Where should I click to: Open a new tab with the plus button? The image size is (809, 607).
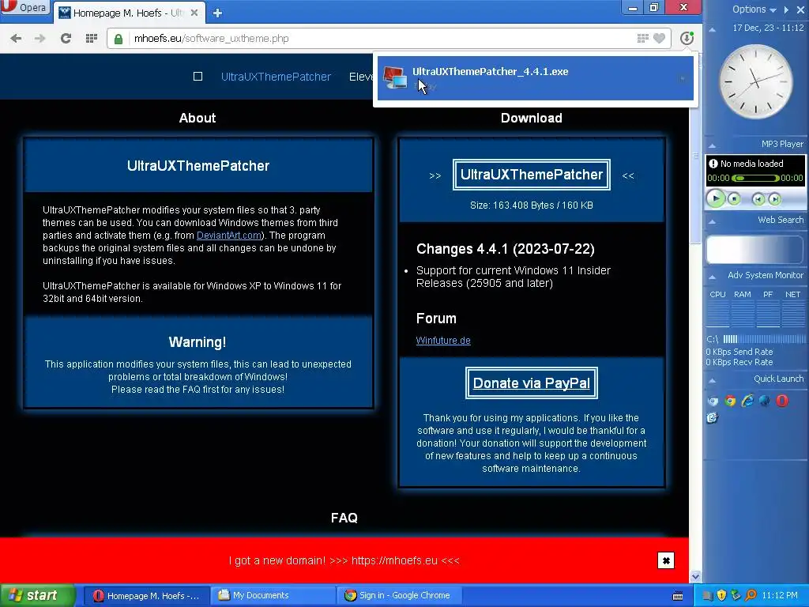click(217, 13)
